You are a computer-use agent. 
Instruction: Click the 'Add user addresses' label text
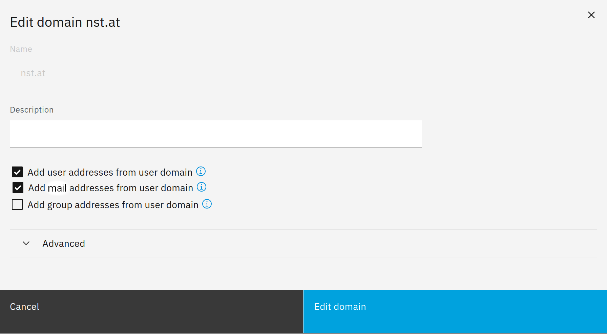click(110, 172)
